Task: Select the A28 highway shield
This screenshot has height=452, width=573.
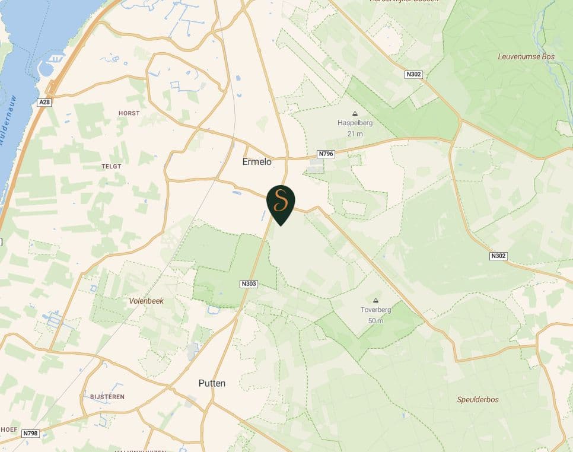Action: 44,102
